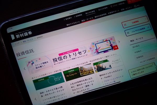Open 店舗・セミナー menu
The width and height of the screenshot is (157, 105).
[x=126, y=9]
